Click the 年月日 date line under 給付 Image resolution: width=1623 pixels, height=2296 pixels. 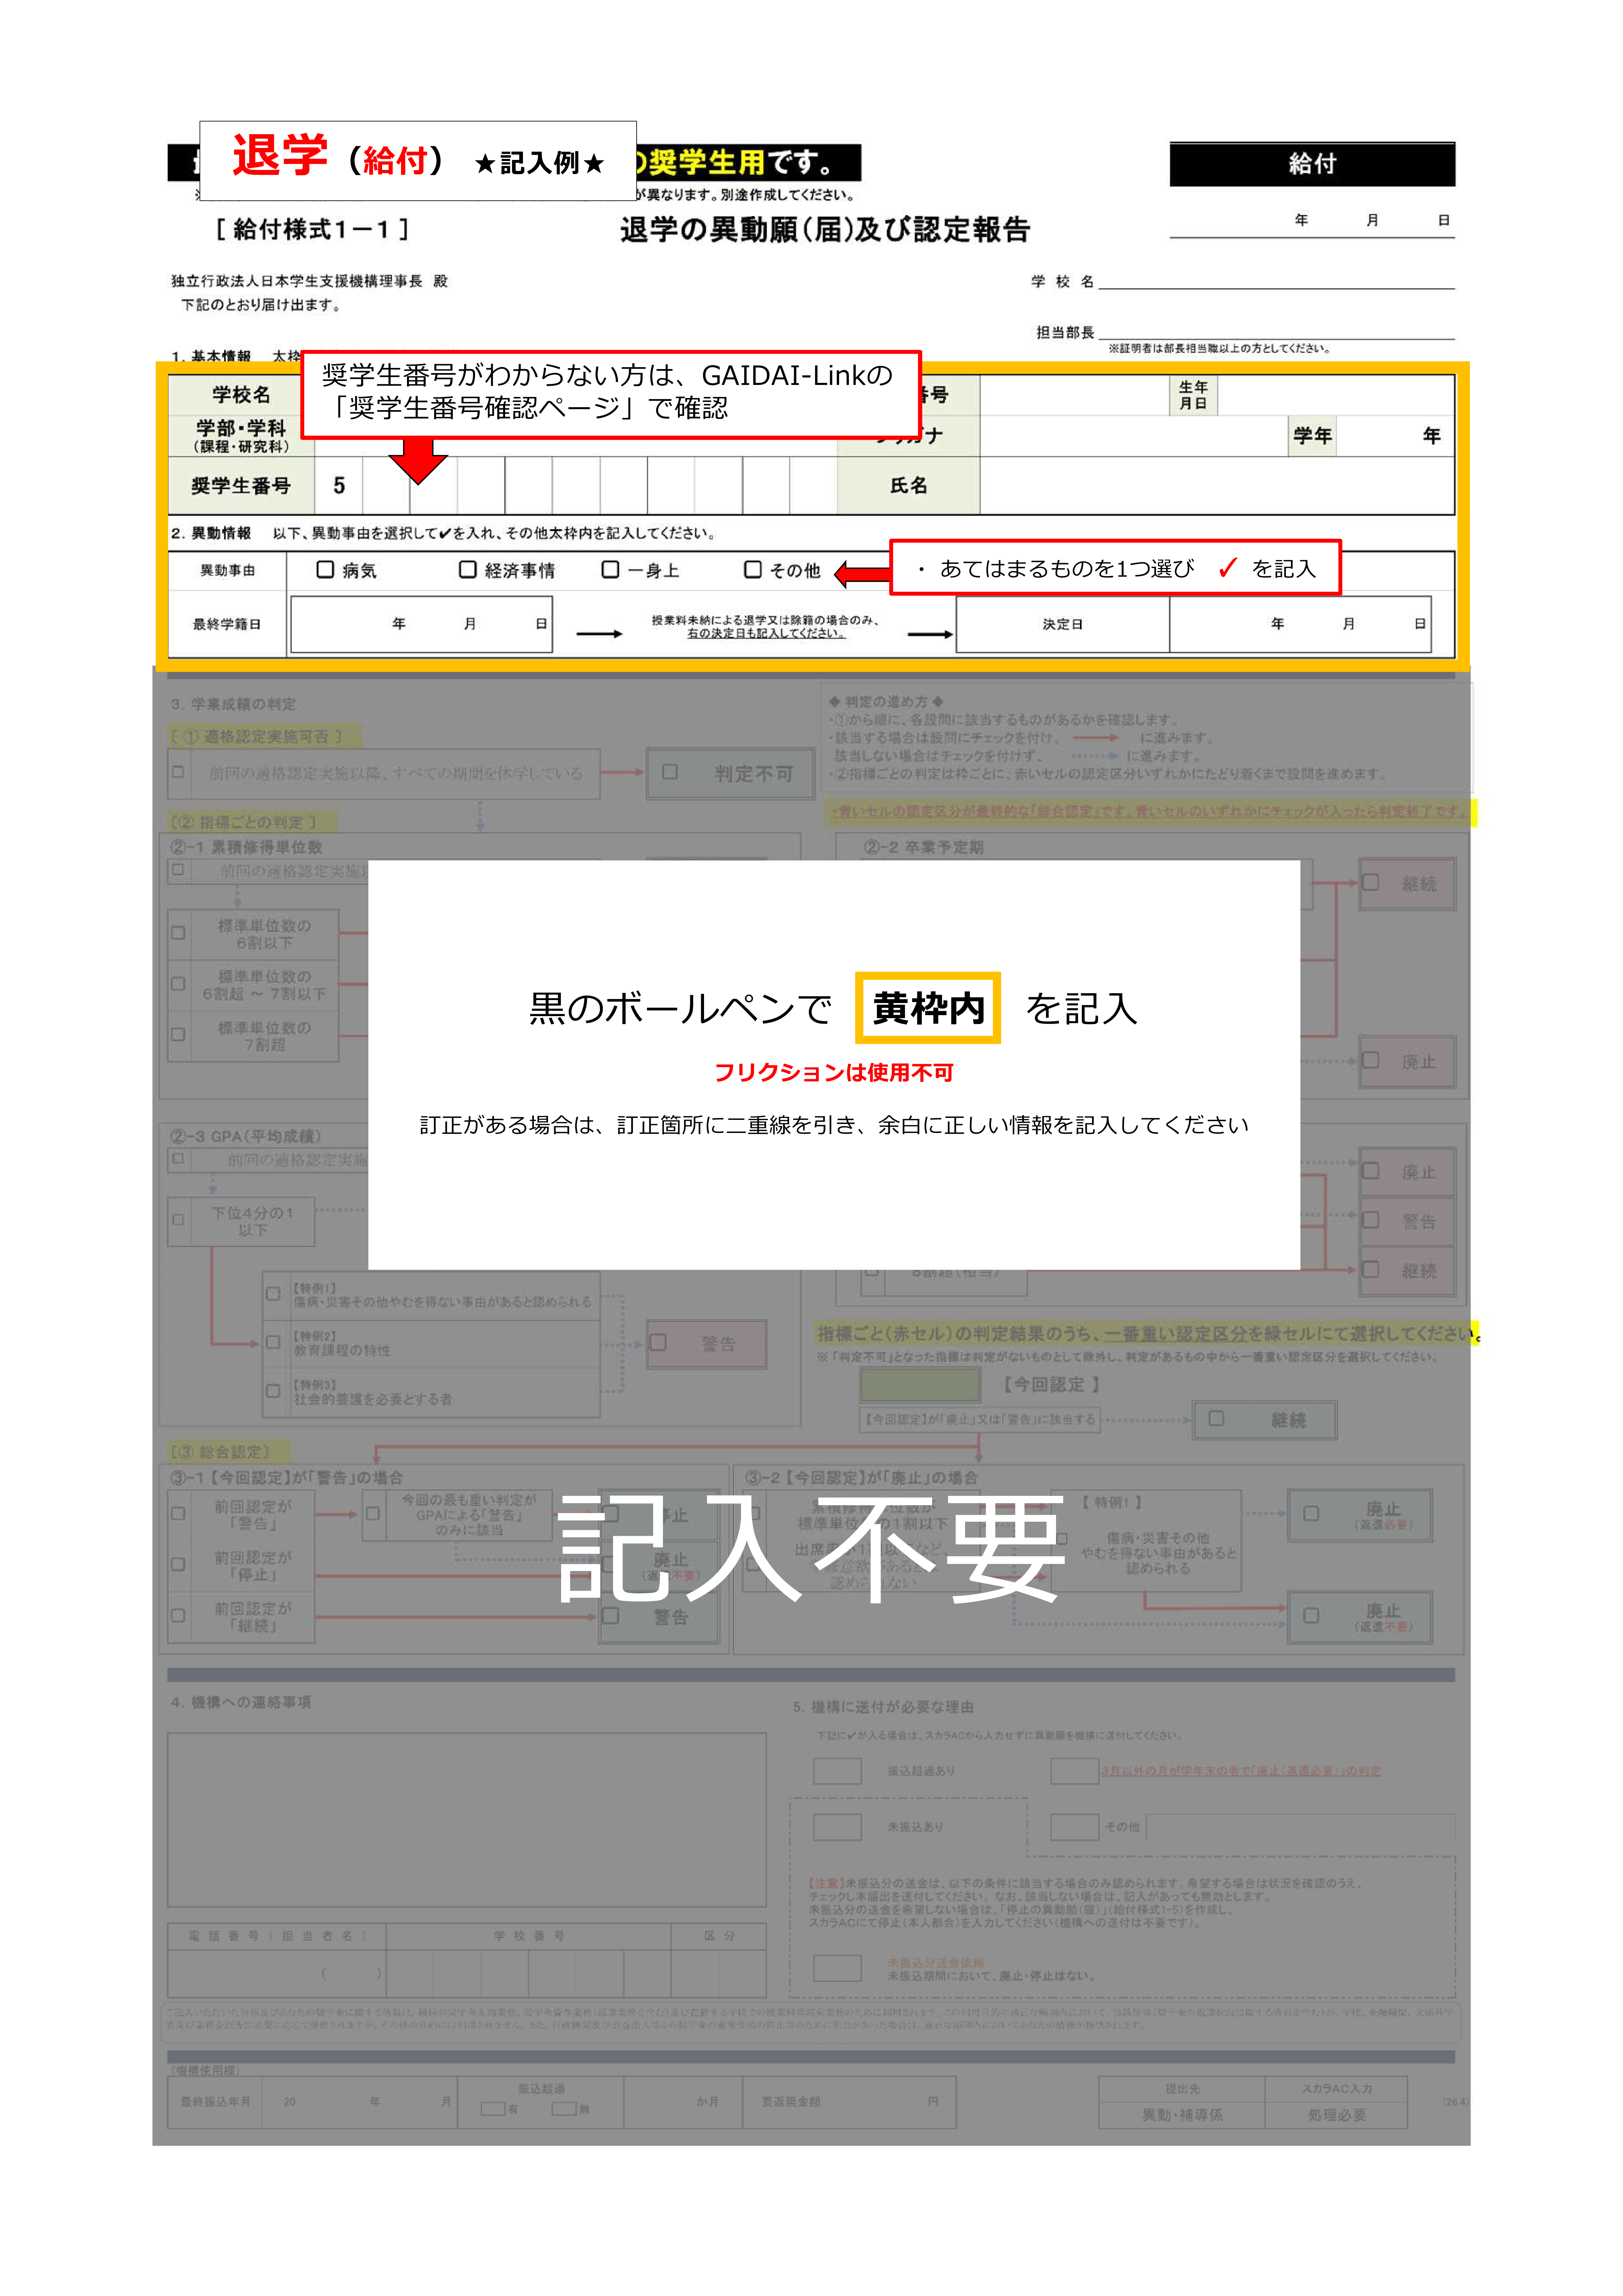coord(1312,221)
